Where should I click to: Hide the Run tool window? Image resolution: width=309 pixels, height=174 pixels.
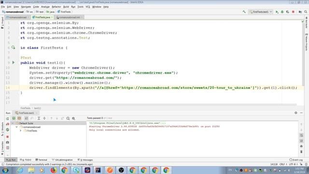pos(301,113)
